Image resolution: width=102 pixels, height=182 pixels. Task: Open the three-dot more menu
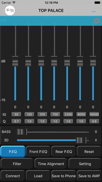(x=93, y=12)
